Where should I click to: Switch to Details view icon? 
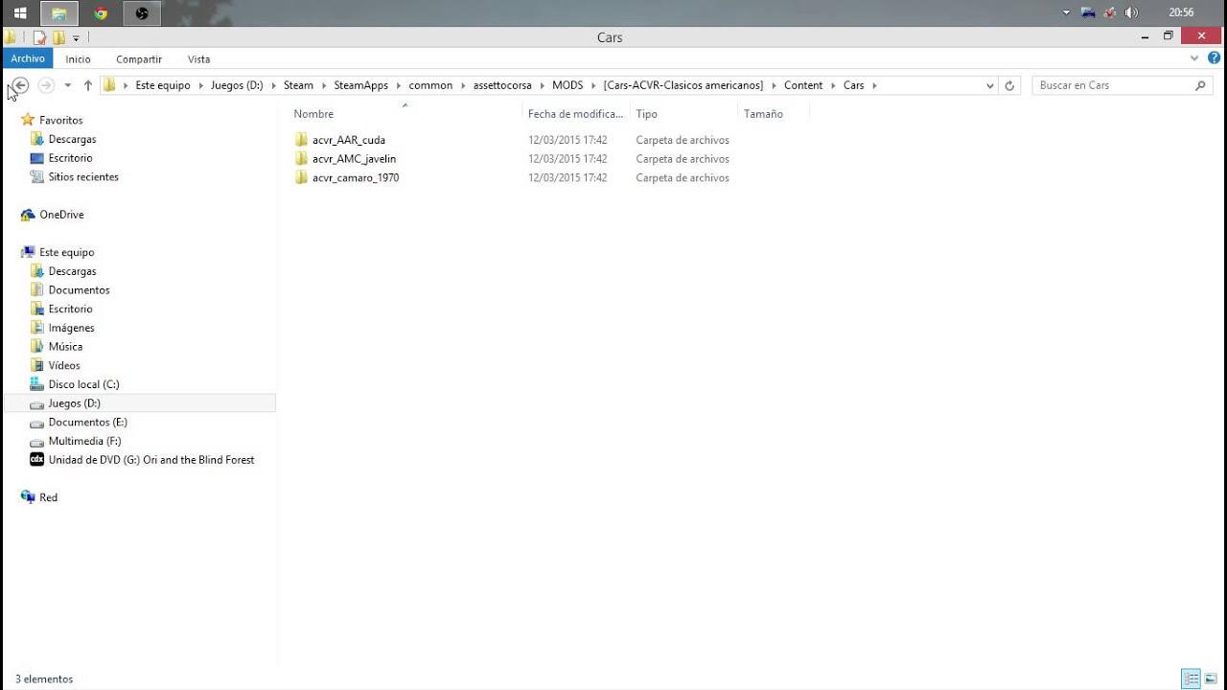(1192, 678)
